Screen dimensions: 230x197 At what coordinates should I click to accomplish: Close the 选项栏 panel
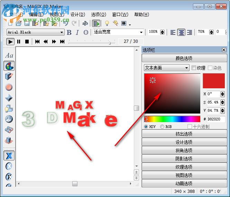(x=224, y=50)
